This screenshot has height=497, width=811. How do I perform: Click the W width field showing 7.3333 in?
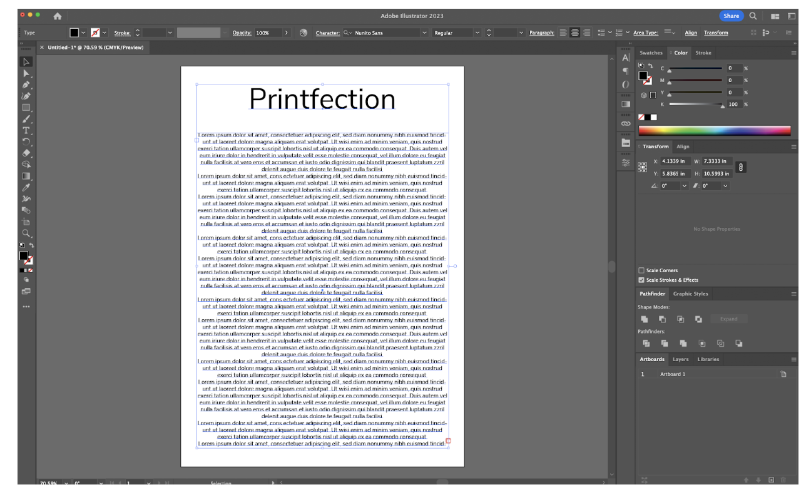point(717,161)
